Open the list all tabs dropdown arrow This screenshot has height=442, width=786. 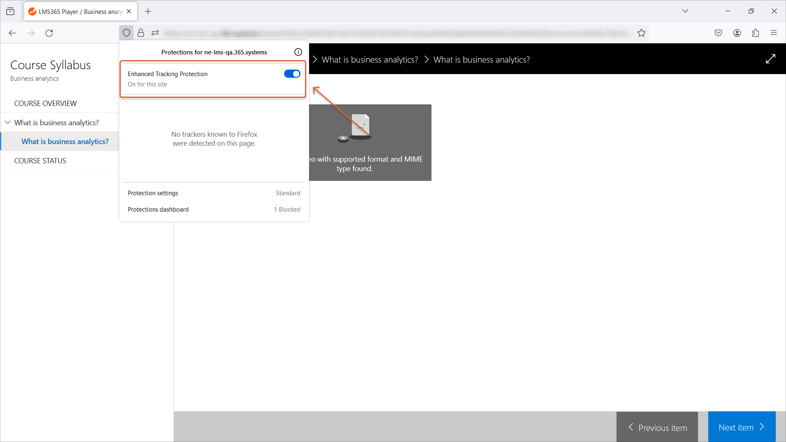pos(685,11)
